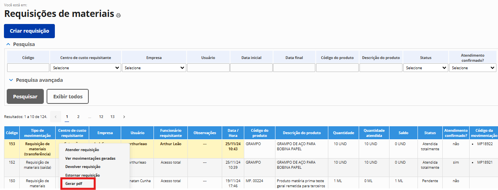This screenshot has height=190, width=498.
Task: Click the Descrição do produto search field
Action: 381,68
